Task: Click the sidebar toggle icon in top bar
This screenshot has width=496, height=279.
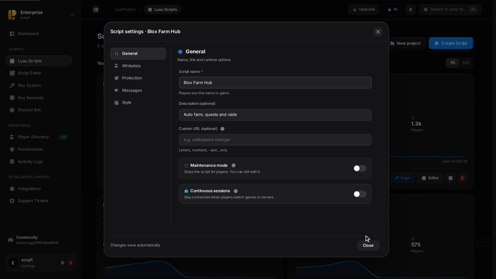Action: coord(96,10)
